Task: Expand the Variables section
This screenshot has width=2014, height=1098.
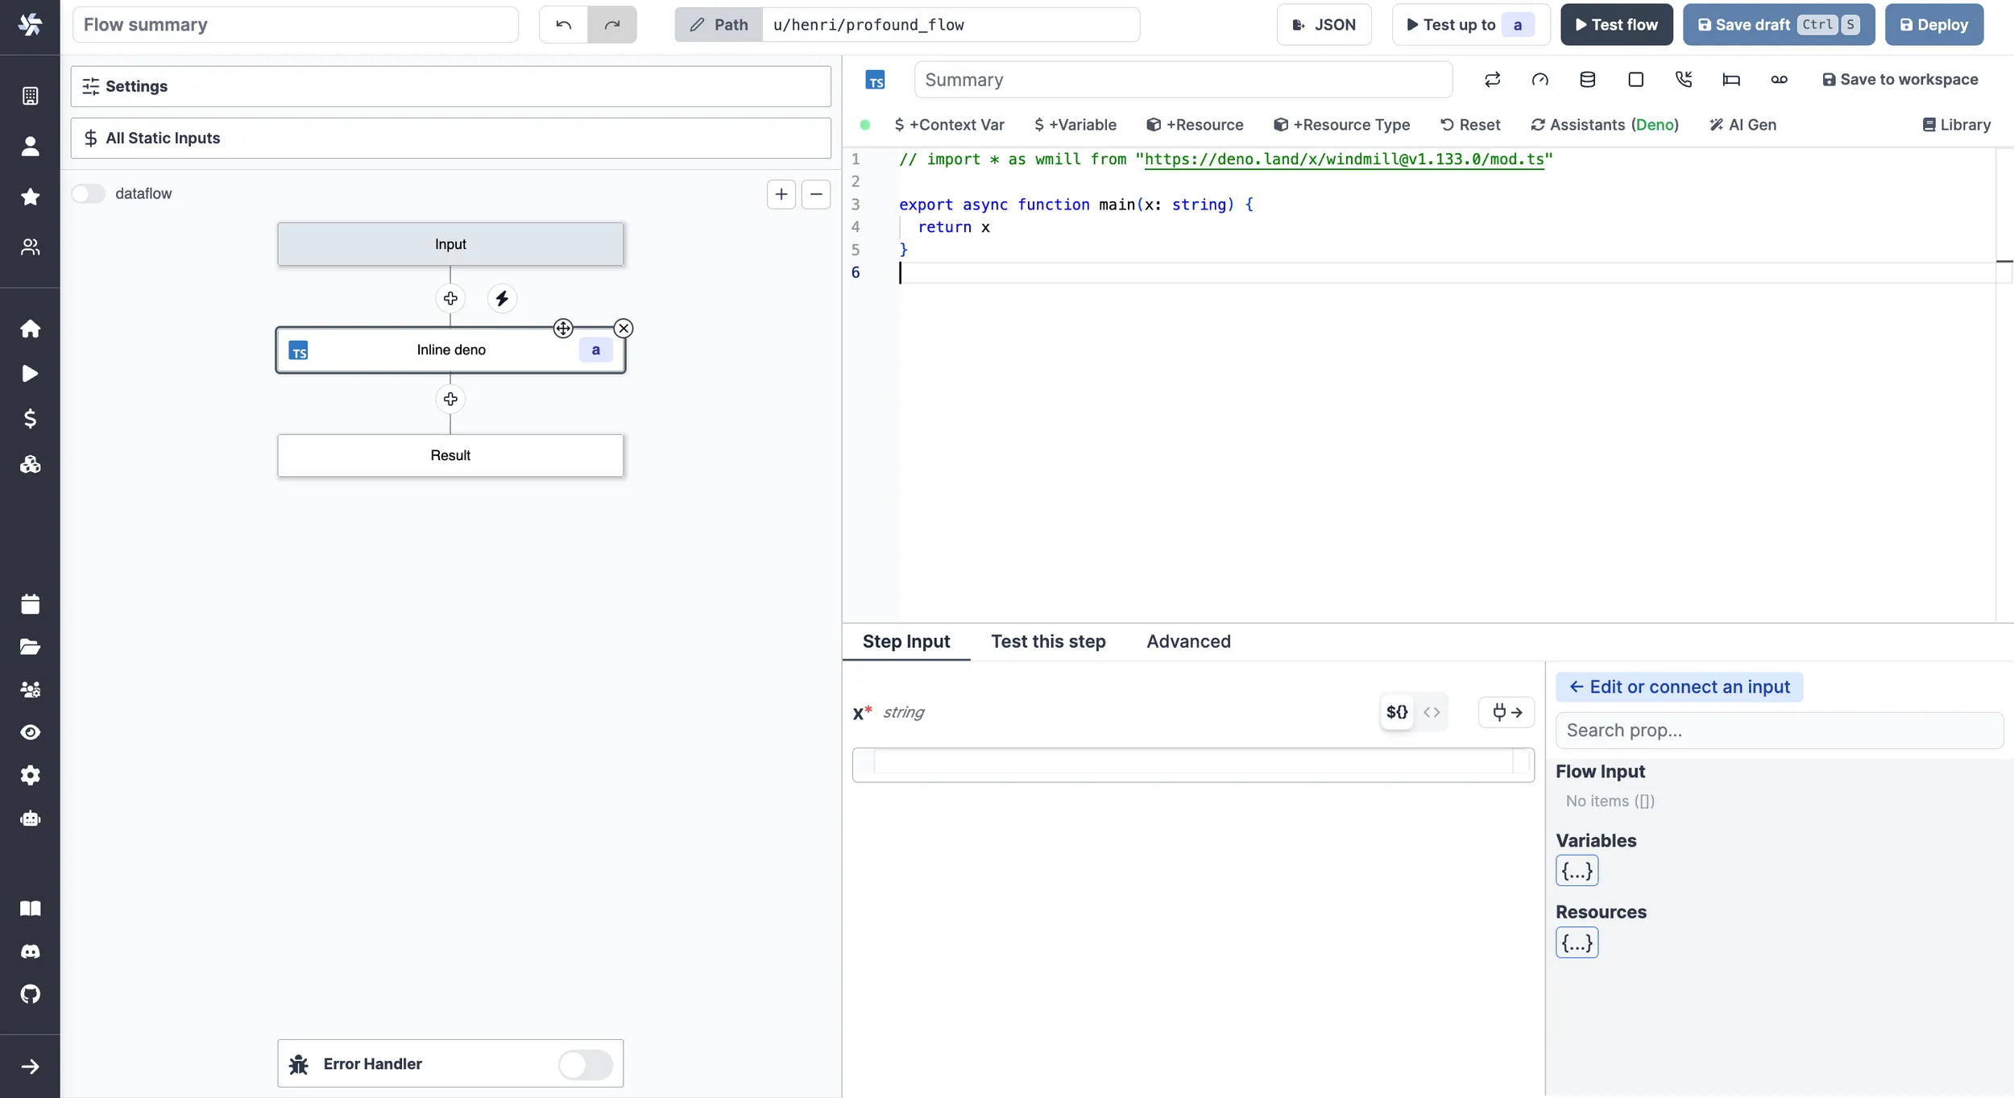Action: (x=1576, y=871)
